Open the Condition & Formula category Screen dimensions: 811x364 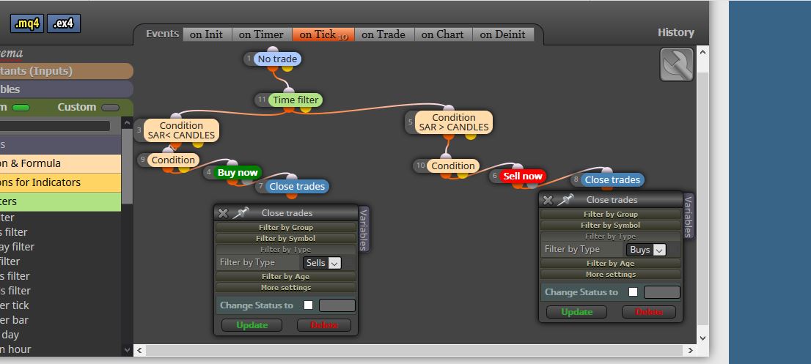[61, 163]
